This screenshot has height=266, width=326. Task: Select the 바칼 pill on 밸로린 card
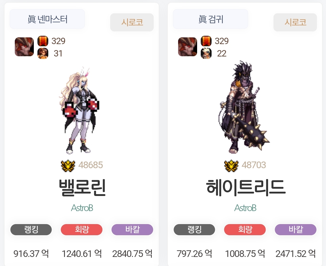[x=133, y=229]
